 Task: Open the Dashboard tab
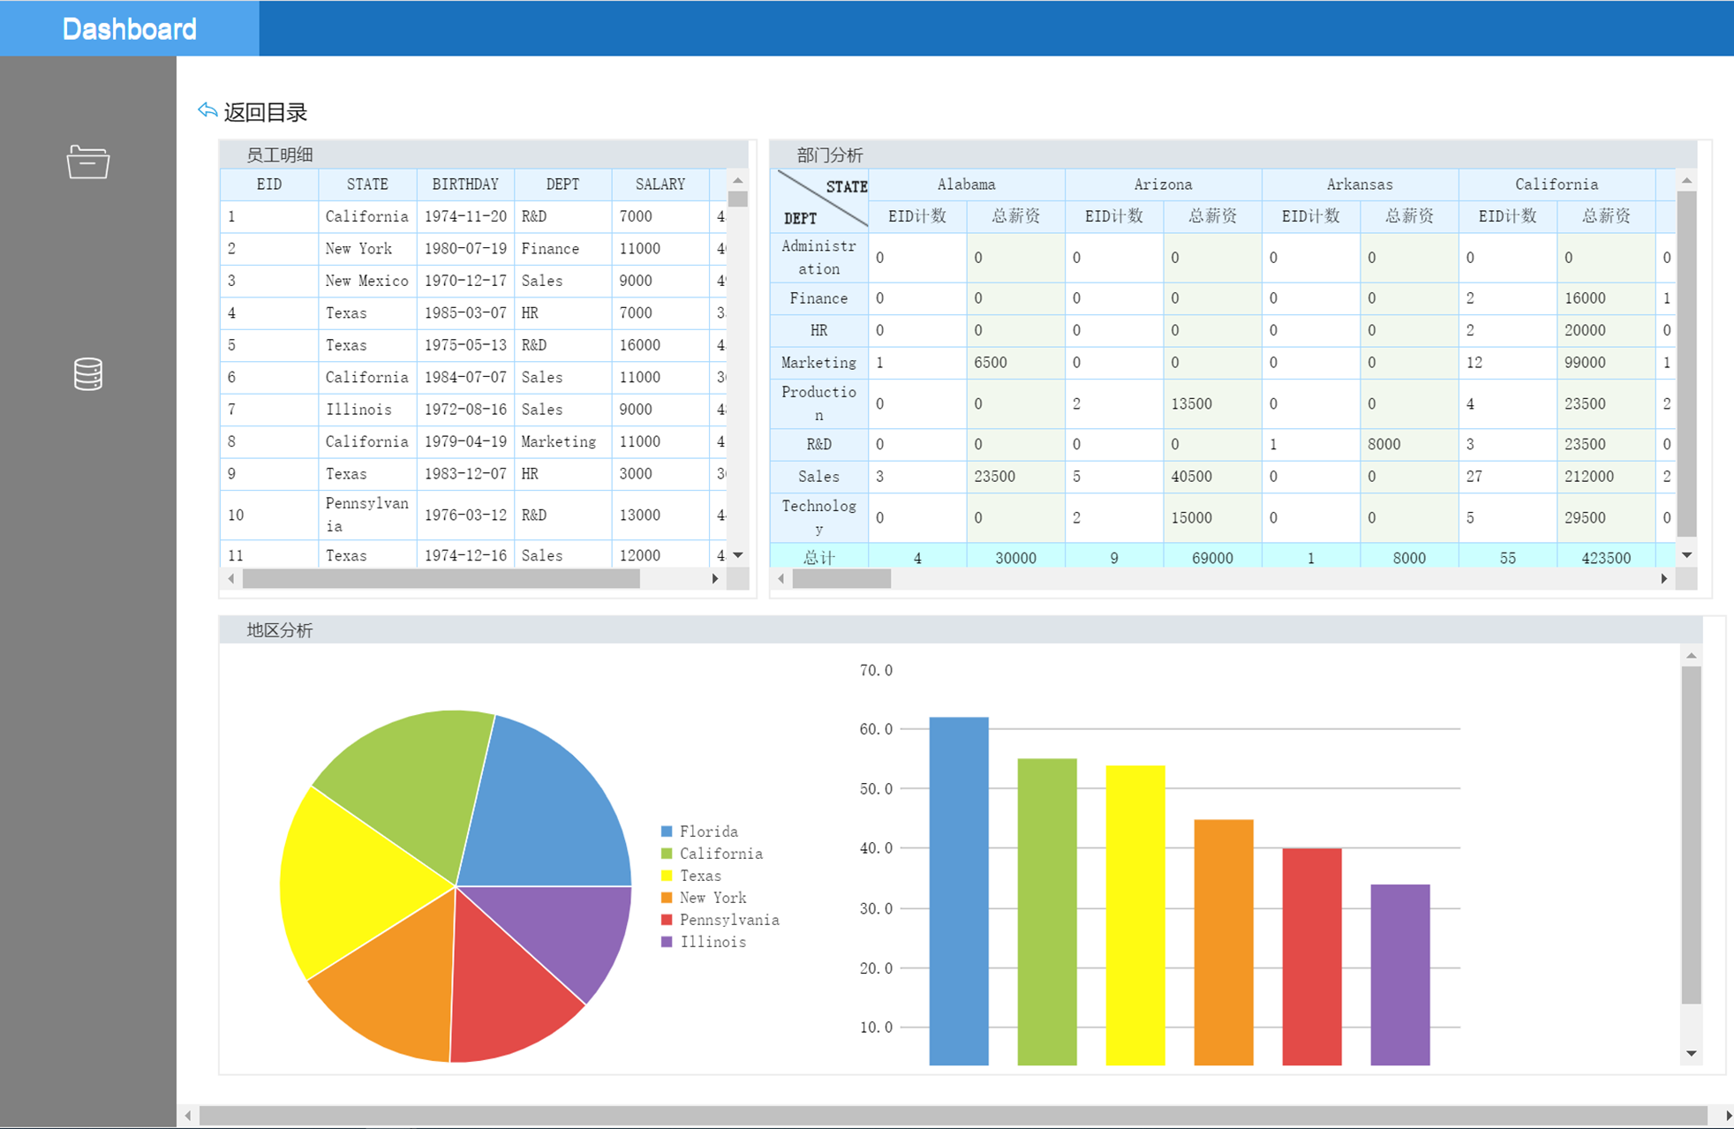(x=130, y=28)
